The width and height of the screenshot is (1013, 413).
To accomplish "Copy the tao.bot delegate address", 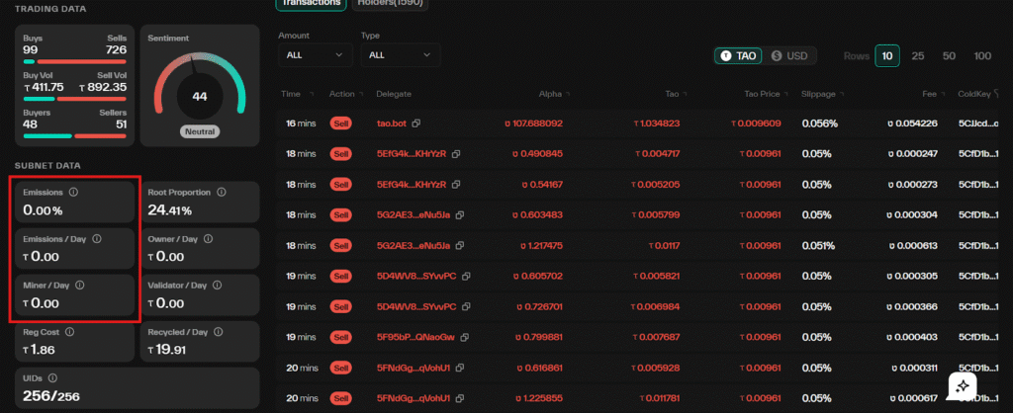I will (415, 124).
